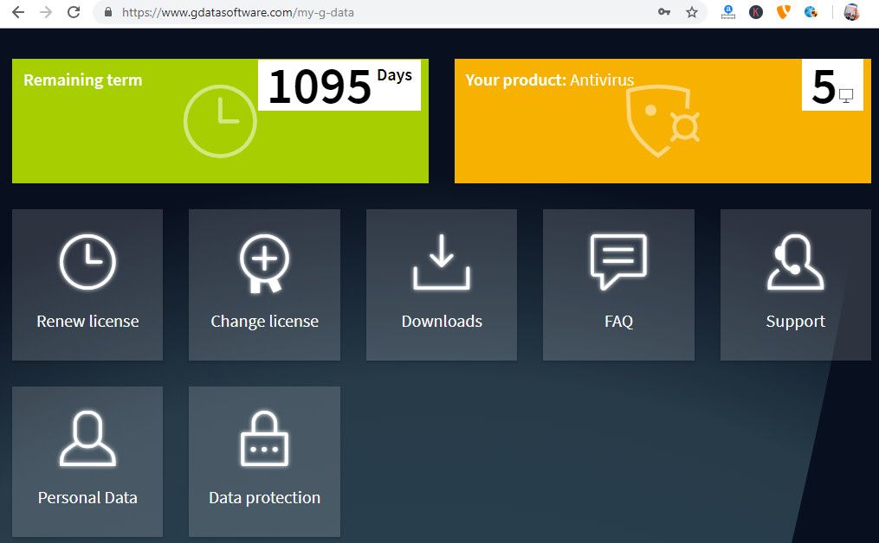Select the Data protection label

coord(265,498)
